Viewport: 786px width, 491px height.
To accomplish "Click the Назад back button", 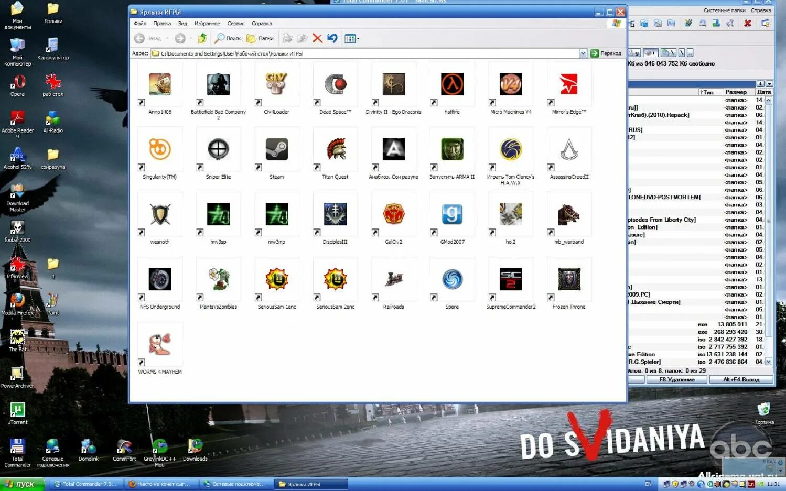I will point(148,38).
